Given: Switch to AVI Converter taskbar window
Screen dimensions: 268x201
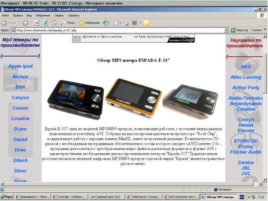Looking at the screenshot, I should 181,197.
